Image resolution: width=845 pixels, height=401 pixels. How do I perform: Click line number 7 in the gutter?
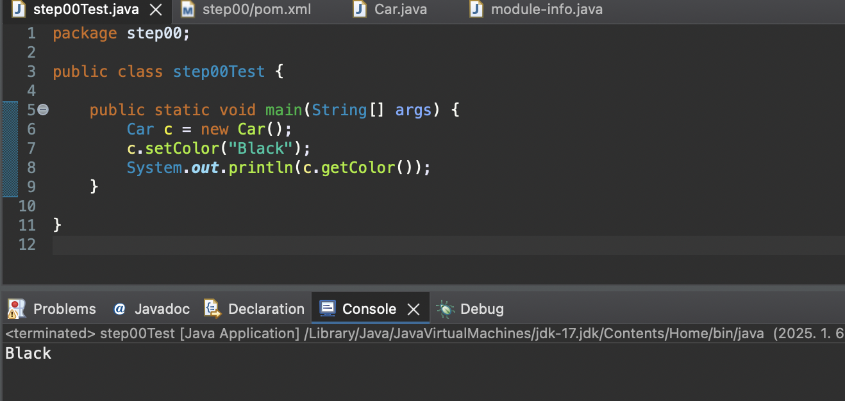(31, 149)
